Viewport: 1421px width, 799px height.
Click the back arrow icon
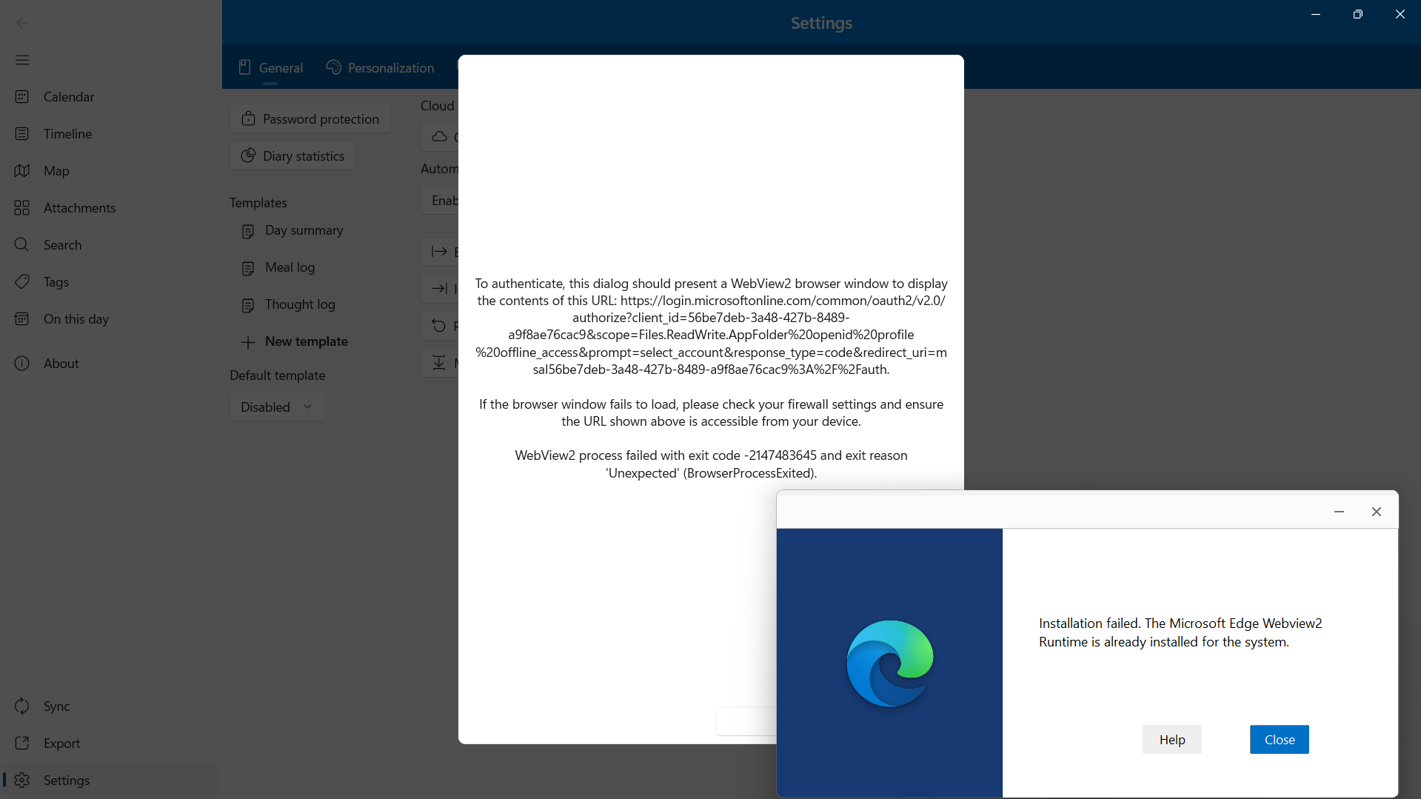(x=22, y=22)
